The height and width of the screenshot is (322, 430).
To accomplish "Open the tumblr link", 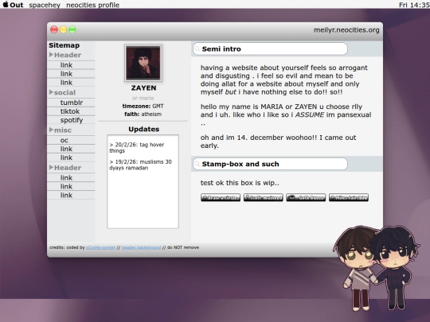I will [x=72, y=103].
